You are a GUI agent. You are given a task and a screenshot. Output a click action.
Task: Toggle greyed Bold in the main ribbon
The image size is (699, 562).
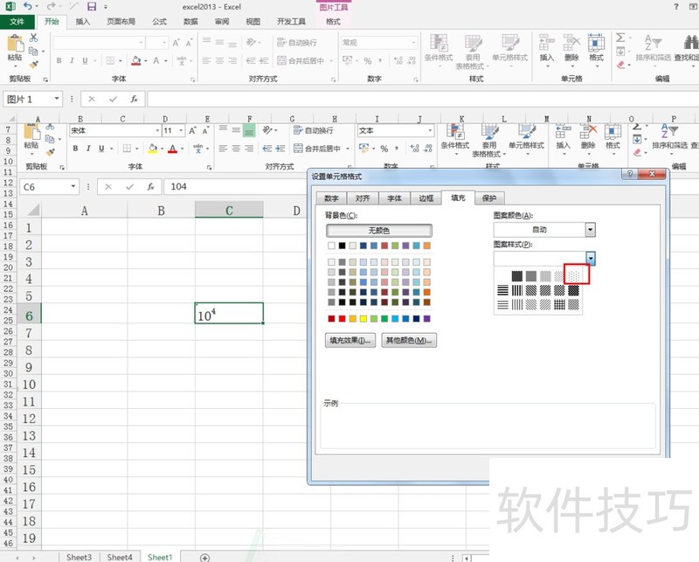tap(59, 60)
